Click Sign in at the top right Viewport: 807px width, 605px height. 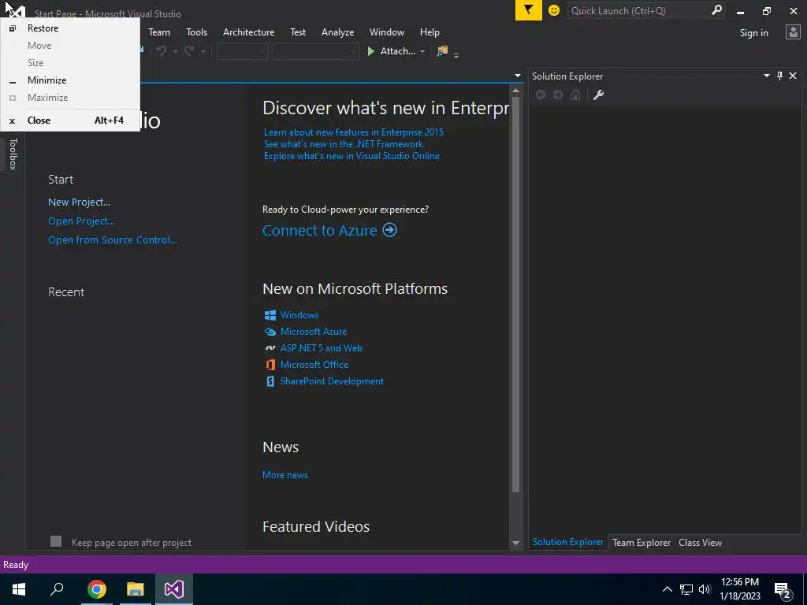753,33
